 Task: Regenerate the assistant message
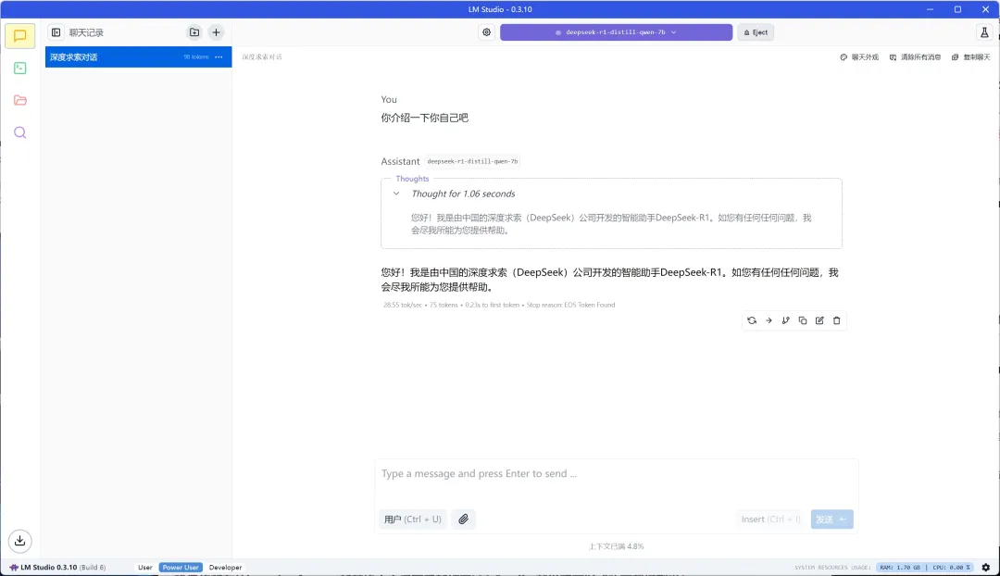tap(752, 320)
